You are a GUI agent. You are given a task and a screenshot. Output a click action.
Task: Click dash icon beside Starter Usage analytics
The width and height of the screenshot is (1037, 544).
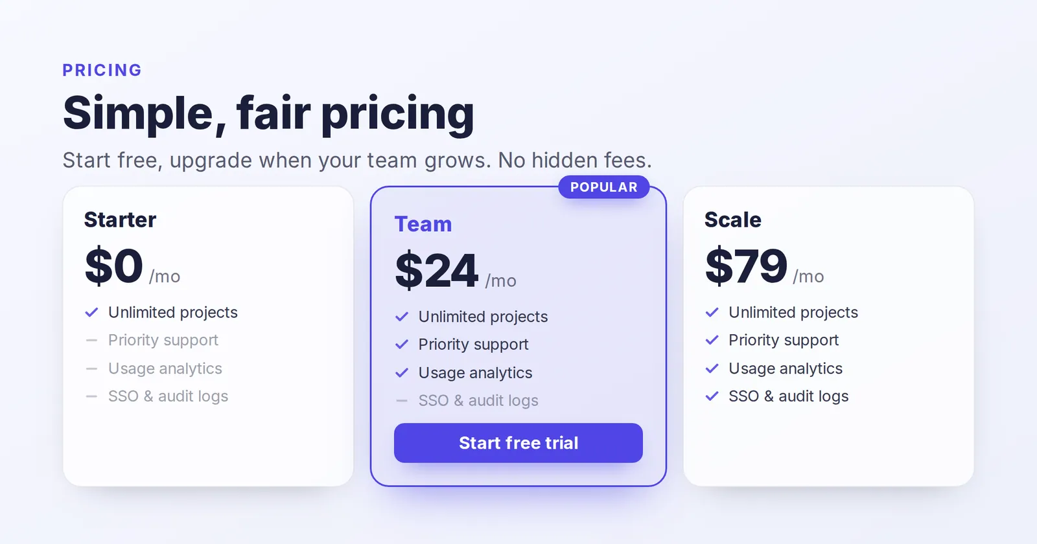tap(91, 368)
